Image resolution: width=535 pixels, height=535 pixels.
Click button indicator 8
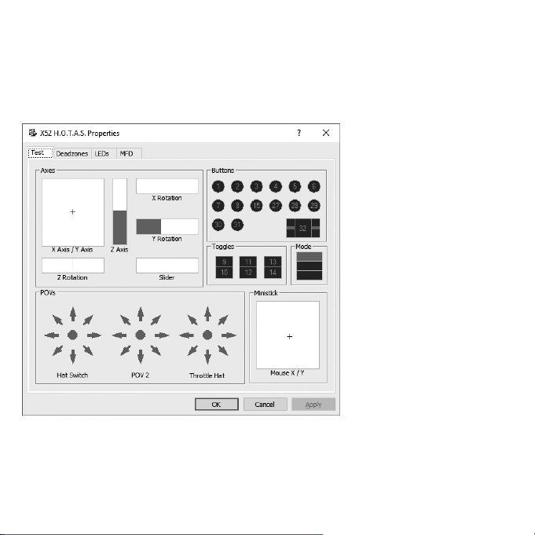(237, 205)
